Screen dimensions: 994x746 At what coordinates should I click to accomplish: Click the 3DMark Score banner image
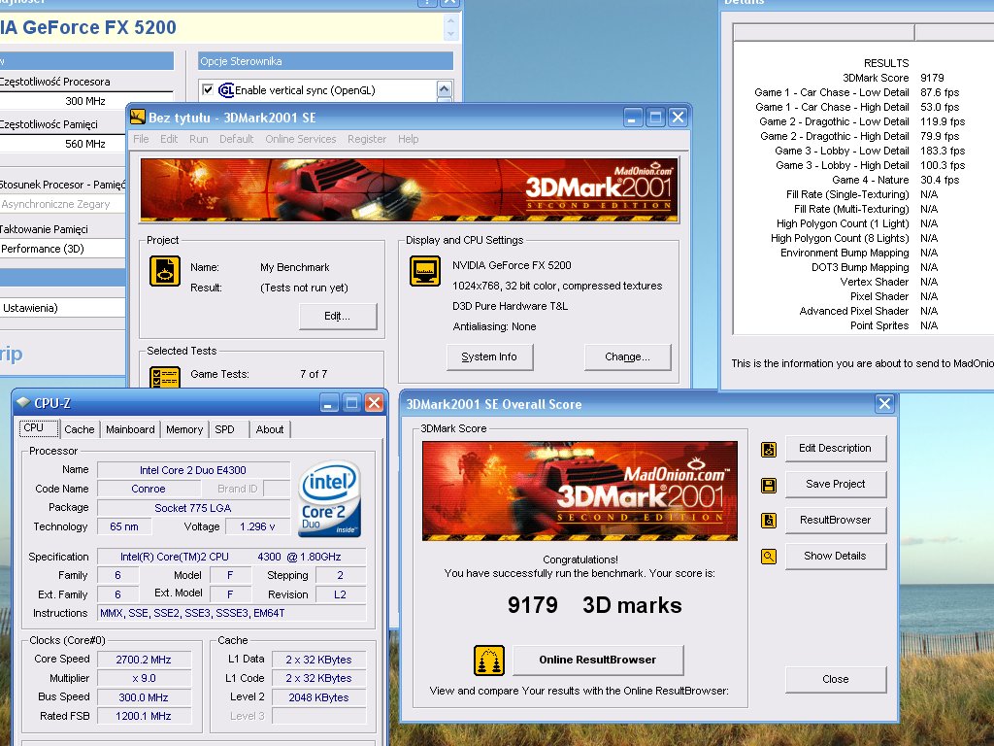tap(580, 491)
